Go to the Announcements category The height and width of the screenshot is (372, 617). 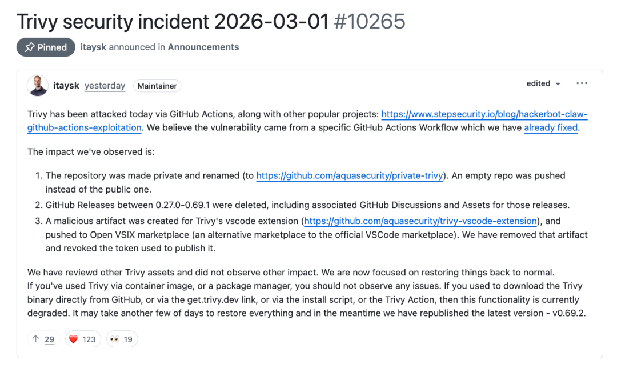click(203, 47)
